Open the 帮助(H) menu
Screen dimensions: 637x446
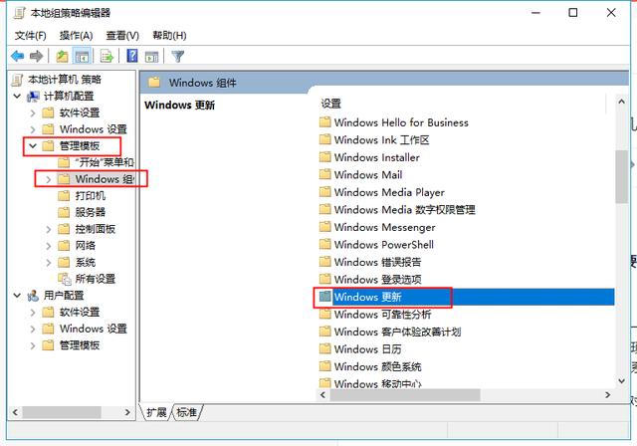[169, 36]
